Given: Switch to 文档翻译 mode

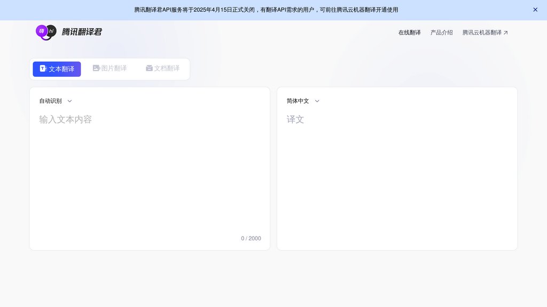Looking at the screenshot, I should (x=162, y=68).
